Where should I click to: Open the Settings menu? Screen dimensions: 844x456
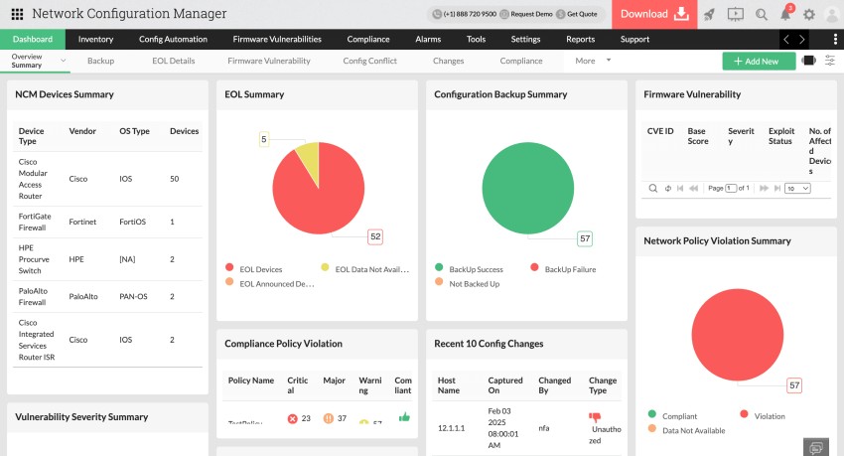pos(525,39)
